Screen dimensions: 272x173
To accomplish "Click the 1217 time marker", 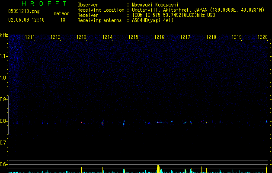I will click(x=185, y=37).
